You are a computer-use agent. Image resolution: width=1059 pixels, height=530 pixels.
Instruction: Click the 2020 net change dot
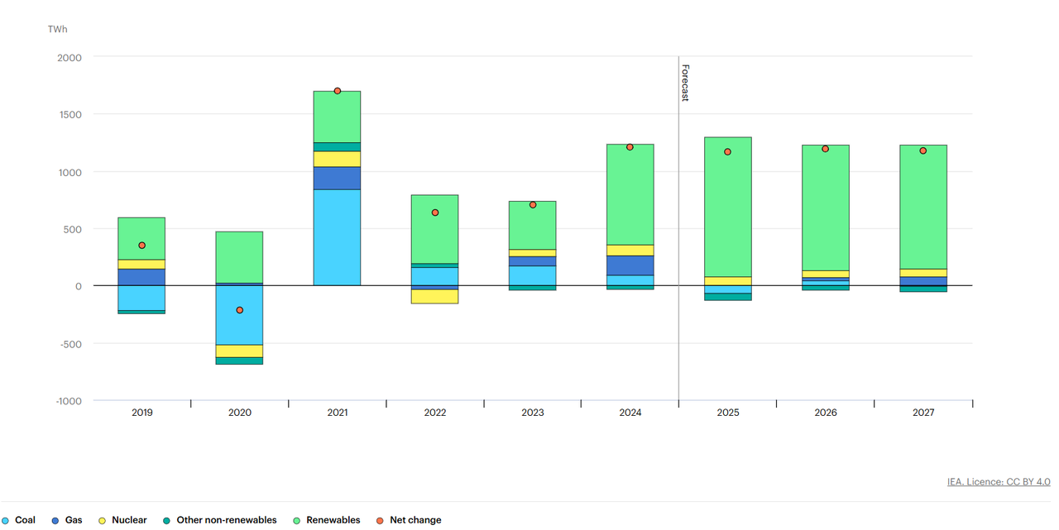point(240,310)
